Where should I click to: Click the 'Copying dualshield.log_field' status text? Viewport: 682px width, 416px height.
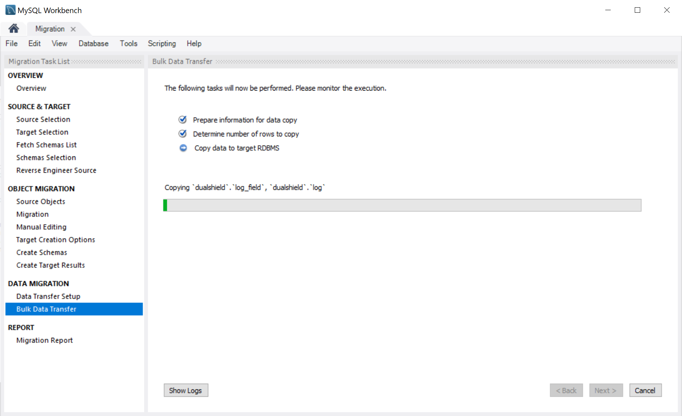[245, 188]
